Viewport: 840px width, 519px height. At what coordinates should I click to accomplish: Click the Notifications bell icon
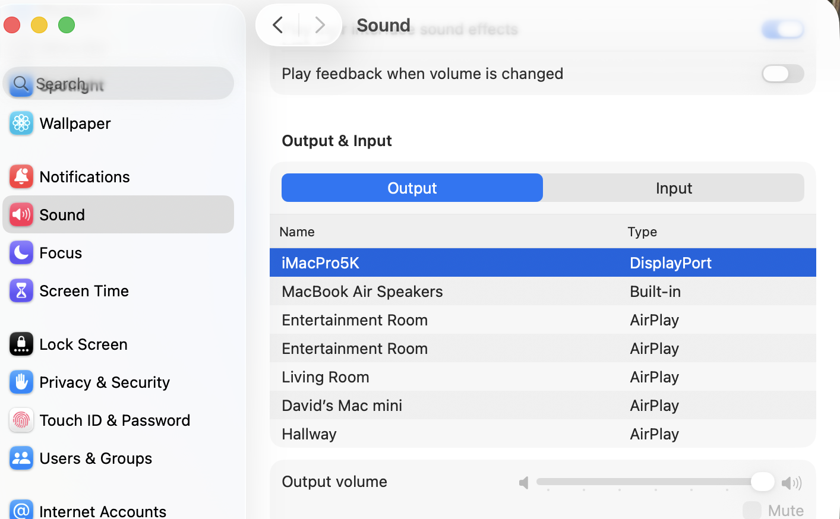click(x=21, y=177)
